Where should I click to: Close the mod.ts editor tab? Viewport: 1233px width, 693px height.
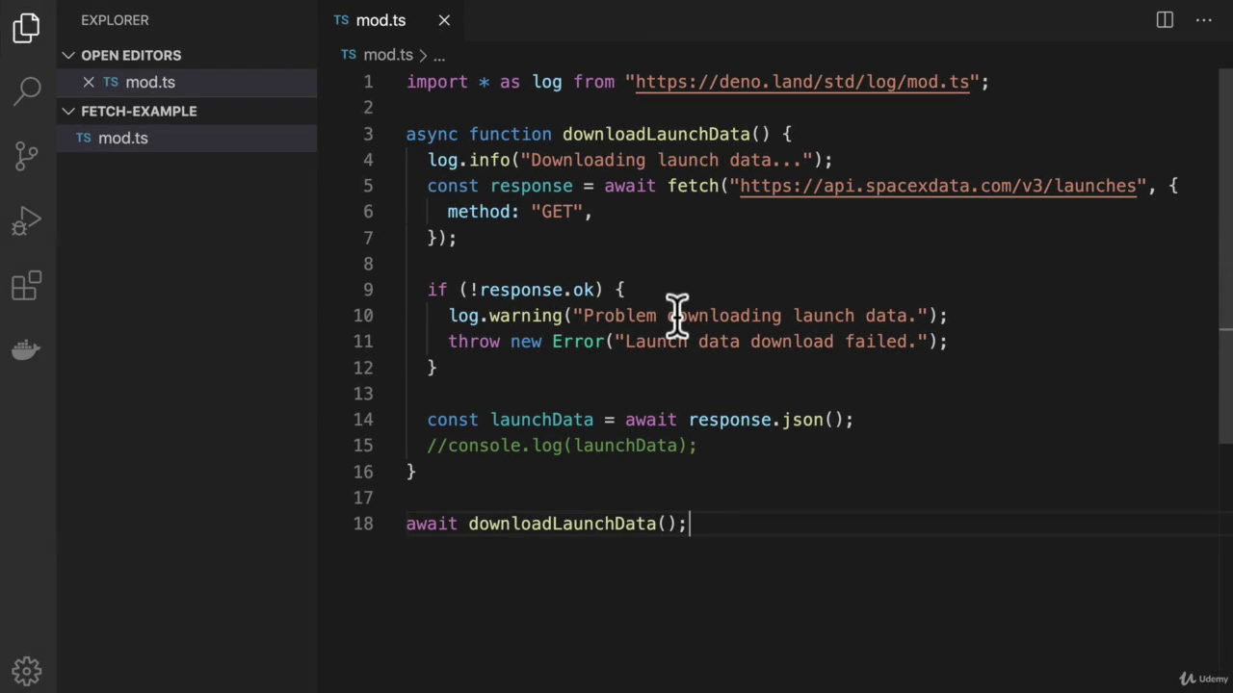(x=444, y=20)
